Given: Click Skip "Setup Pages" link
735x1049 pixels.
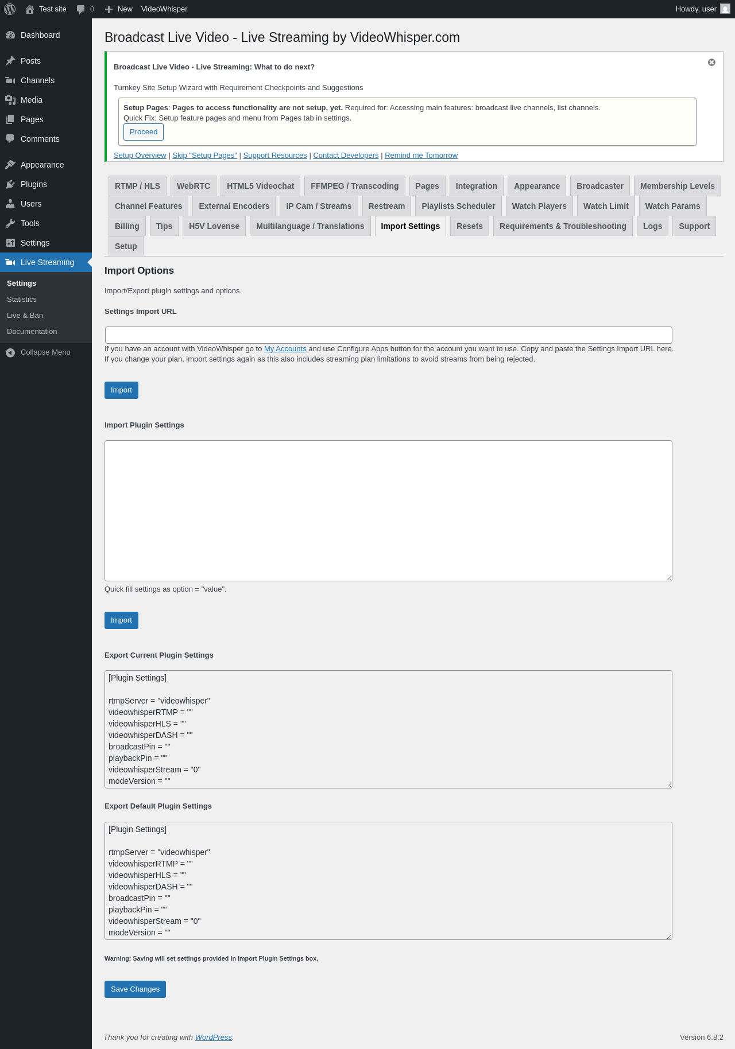Looking at the screenshot, I should pos(204,156).
